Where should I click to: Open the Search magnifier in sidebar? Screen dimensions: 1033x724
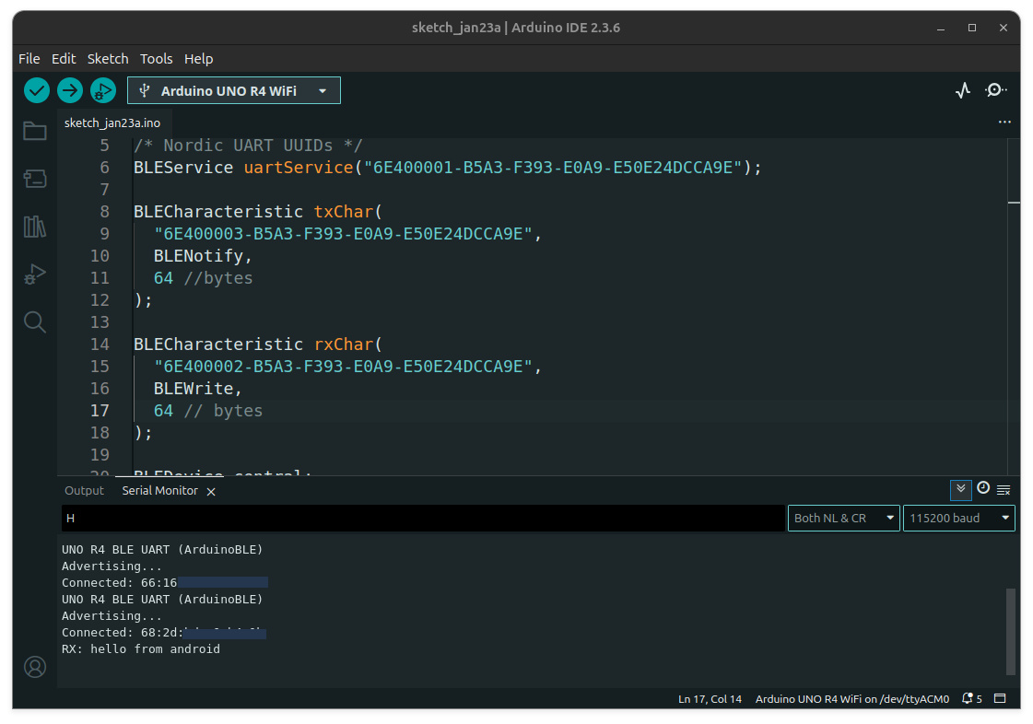click(x=35, y=321)
